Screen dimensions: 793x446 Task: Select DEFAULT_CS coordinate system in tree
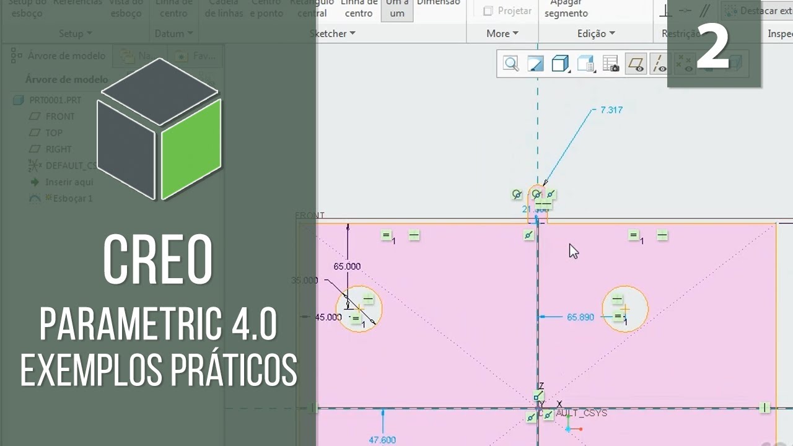click(64, 165)
